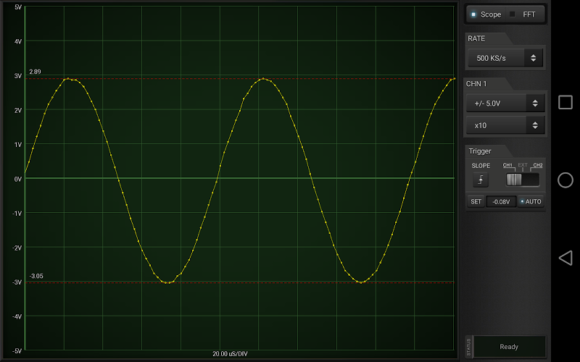Tap the Android home circle icon

click(565, 180)
